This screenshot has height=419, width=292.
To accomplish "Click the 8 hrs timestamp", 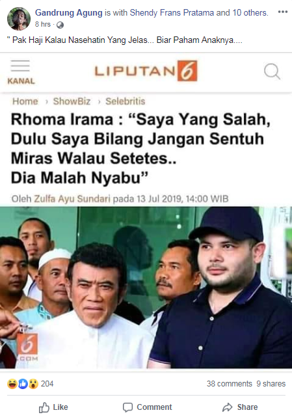I will (x=43, y=24).
